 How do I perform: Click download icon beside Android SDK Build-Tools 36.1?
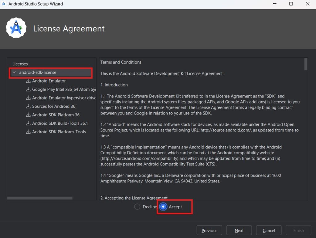pyautogui.click(x=28, y=123)
